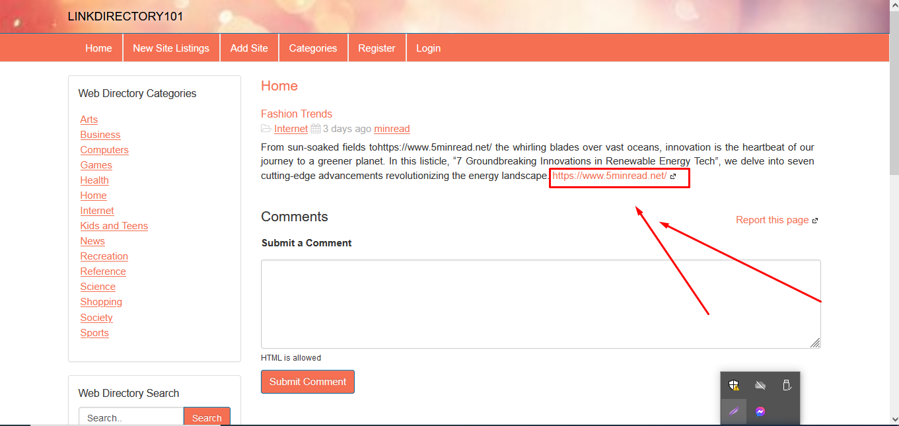
Task: Click the OneDrive cloud tray icon
Action: (x=760, y=385)
